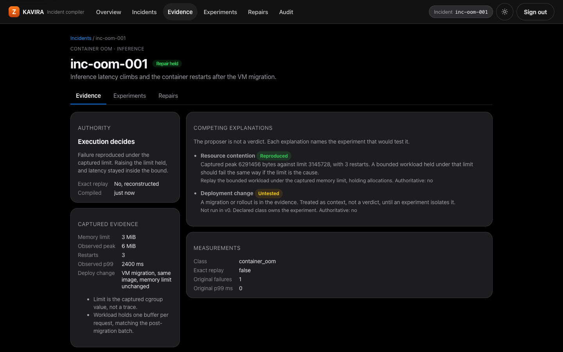Click the Original p99 ms row label
This screenshot has width=563, height=352.
(x=213, y=288)
